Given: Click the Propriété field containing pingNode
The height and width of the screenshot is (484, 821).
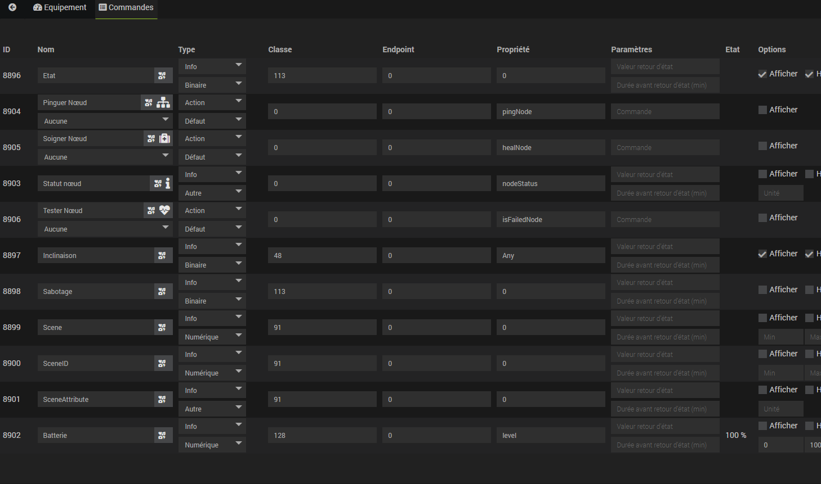Looking at the screenshot, I should pyautogui.click(x=550, y=112).
